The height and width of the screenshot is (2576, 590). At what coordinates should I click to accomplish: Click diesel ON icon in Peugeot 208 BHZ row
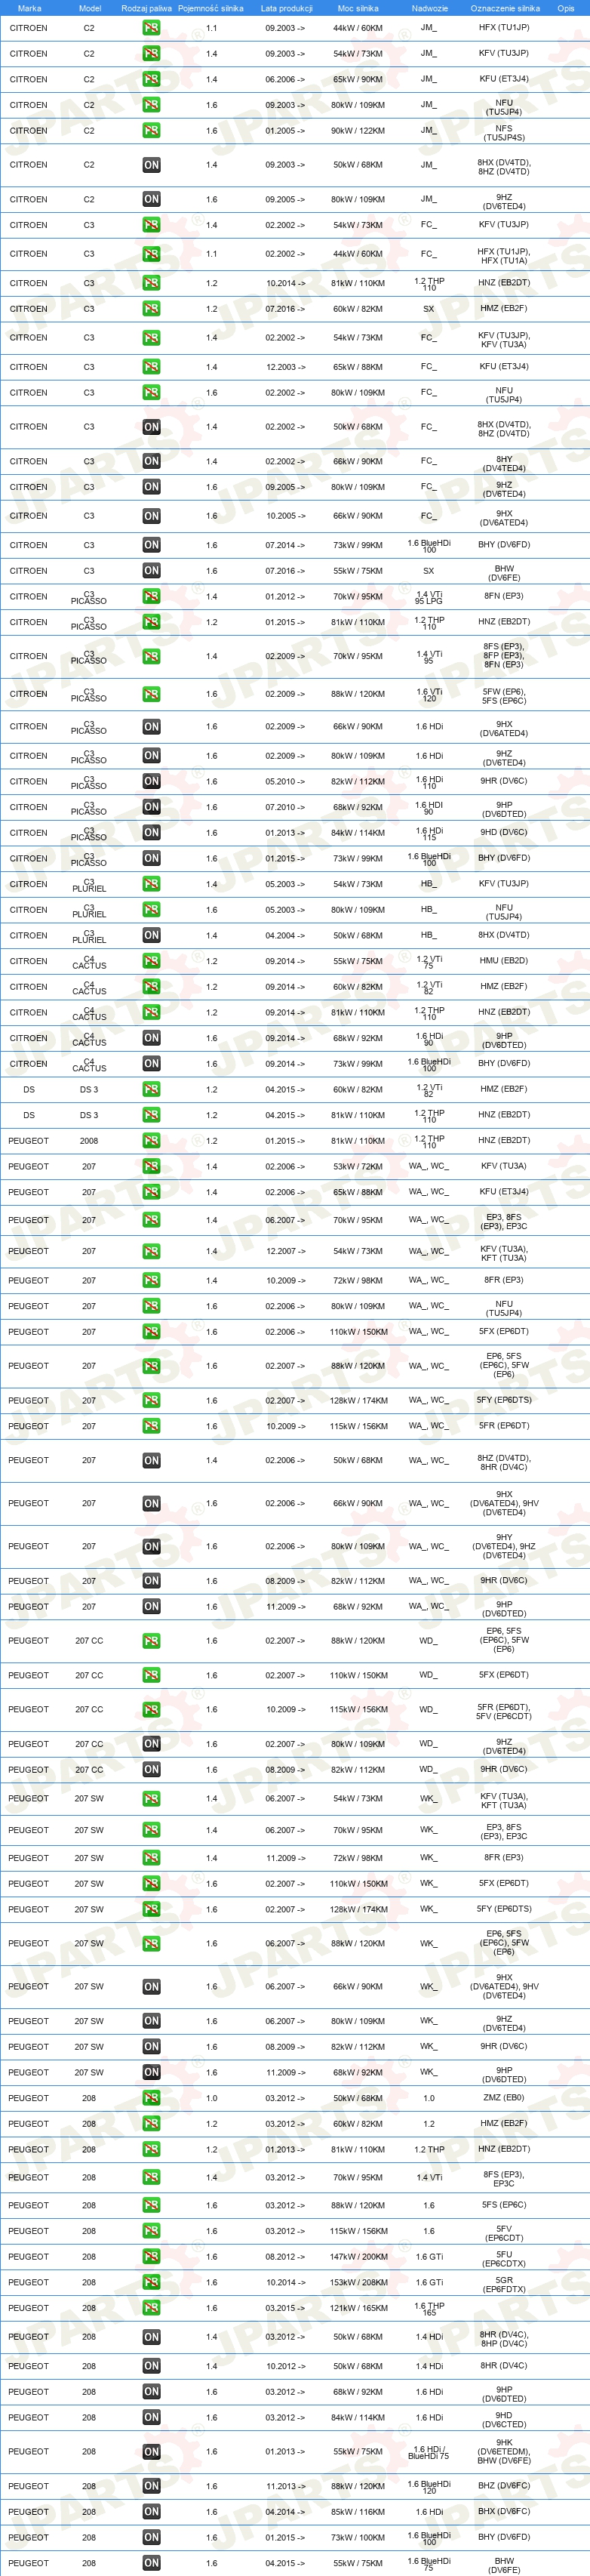[151, 2486]
